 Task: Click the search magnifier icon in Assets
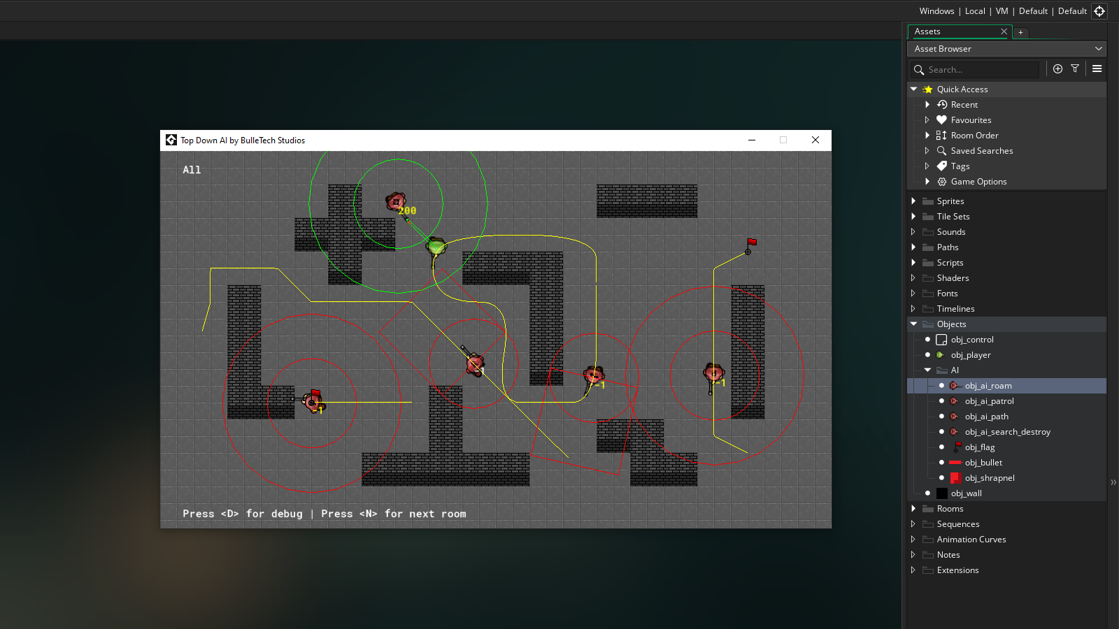coord(919,70)
